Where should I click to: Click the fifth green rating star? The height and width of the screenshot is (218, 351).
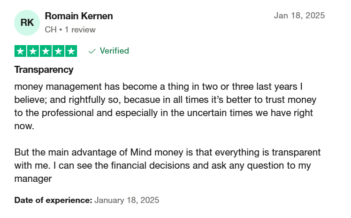click(x=71, y=51)
